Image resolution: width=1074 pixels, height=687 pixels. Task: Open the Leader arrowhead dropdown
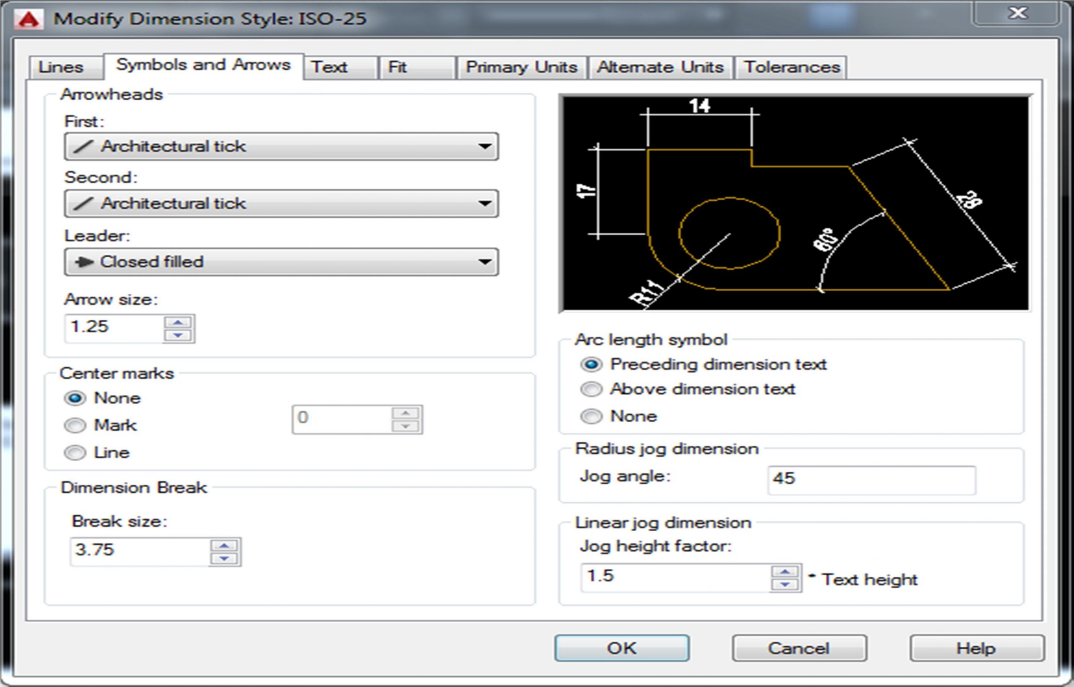tap(485, 262)
